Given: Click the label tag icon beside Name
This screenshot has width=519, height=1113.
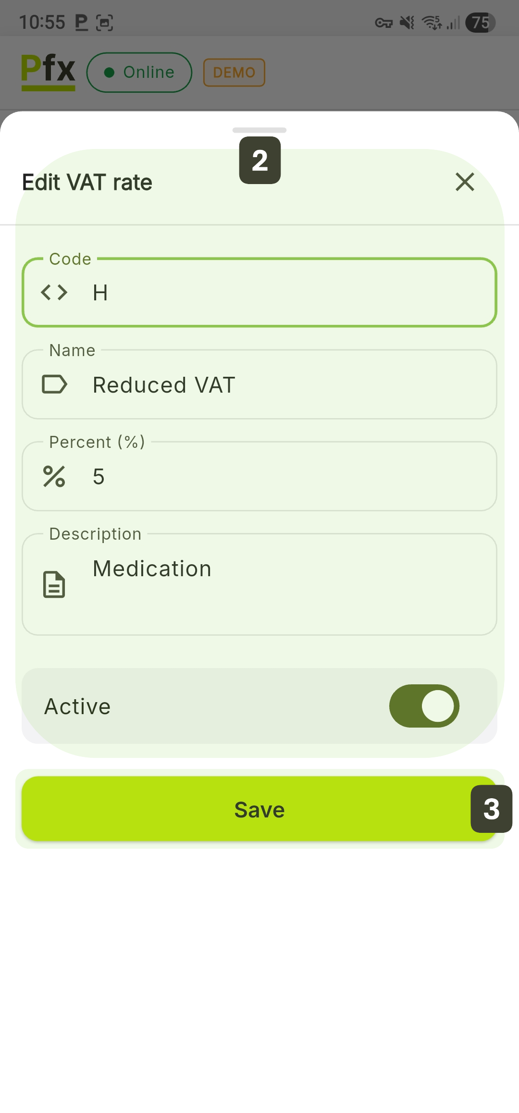Looking at the screenshot, I should [54, 384].
